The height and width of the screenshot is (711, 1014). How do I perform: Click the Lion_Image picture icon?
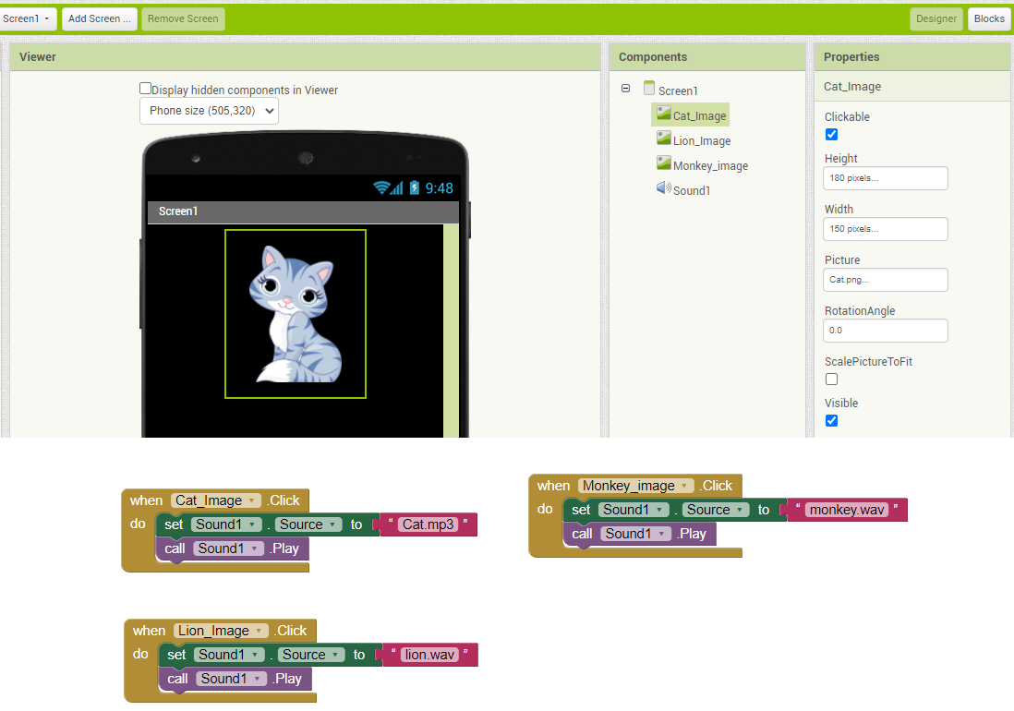click(x=663, y=139)
